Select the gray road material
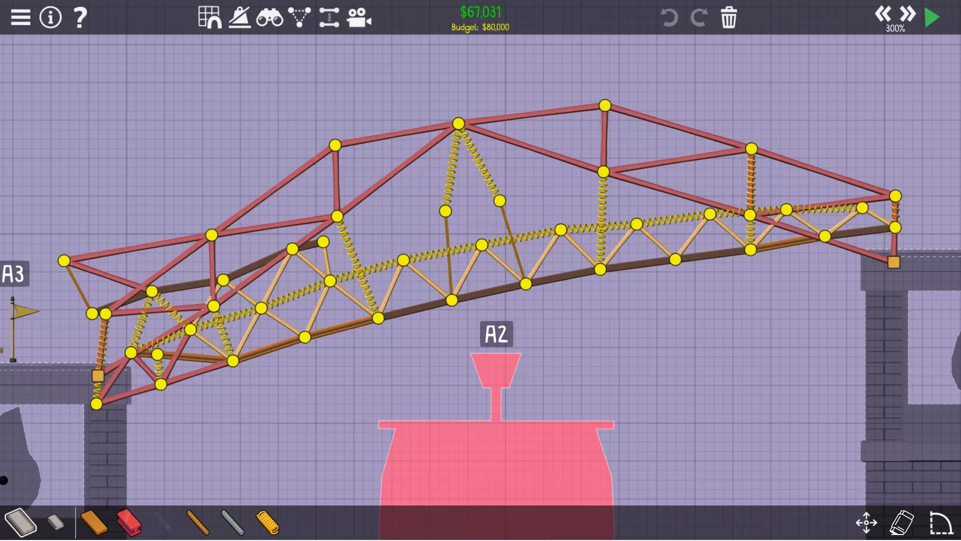Image resolution: width=961 pixels, height=541 pixels. click(x=21, y=522)
